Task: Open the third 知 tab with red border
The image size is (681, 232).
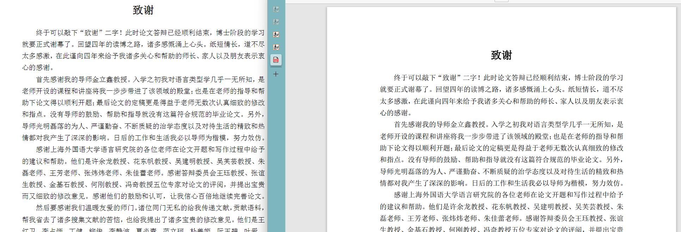Action: point(276,34)
